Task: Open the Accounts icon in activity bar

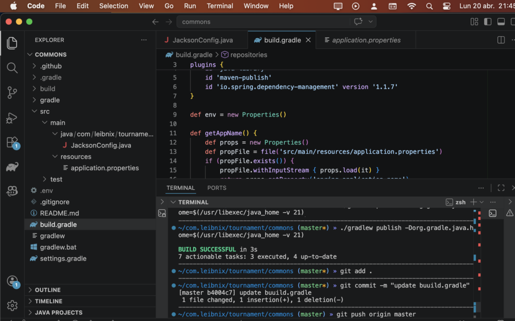Action: click(x=12, y=281)
